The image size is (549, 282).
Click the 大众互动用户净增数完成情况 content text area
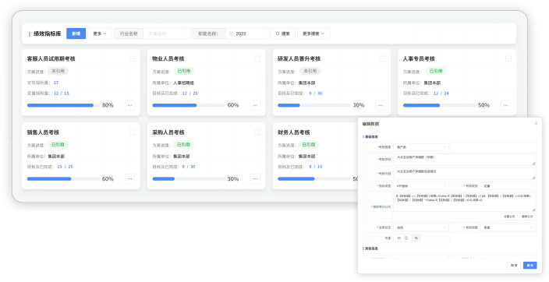pos(464,174)
